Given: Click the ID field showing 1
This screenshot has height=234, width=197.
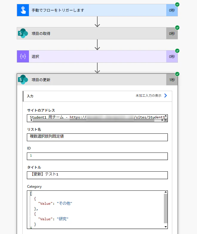Looking at the screenshot, I should [x=97, y=156].
